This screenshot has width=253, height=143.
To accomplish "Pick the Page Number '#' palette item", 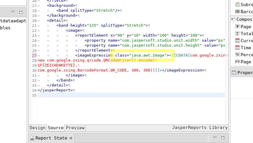I will tap(237, 27).
